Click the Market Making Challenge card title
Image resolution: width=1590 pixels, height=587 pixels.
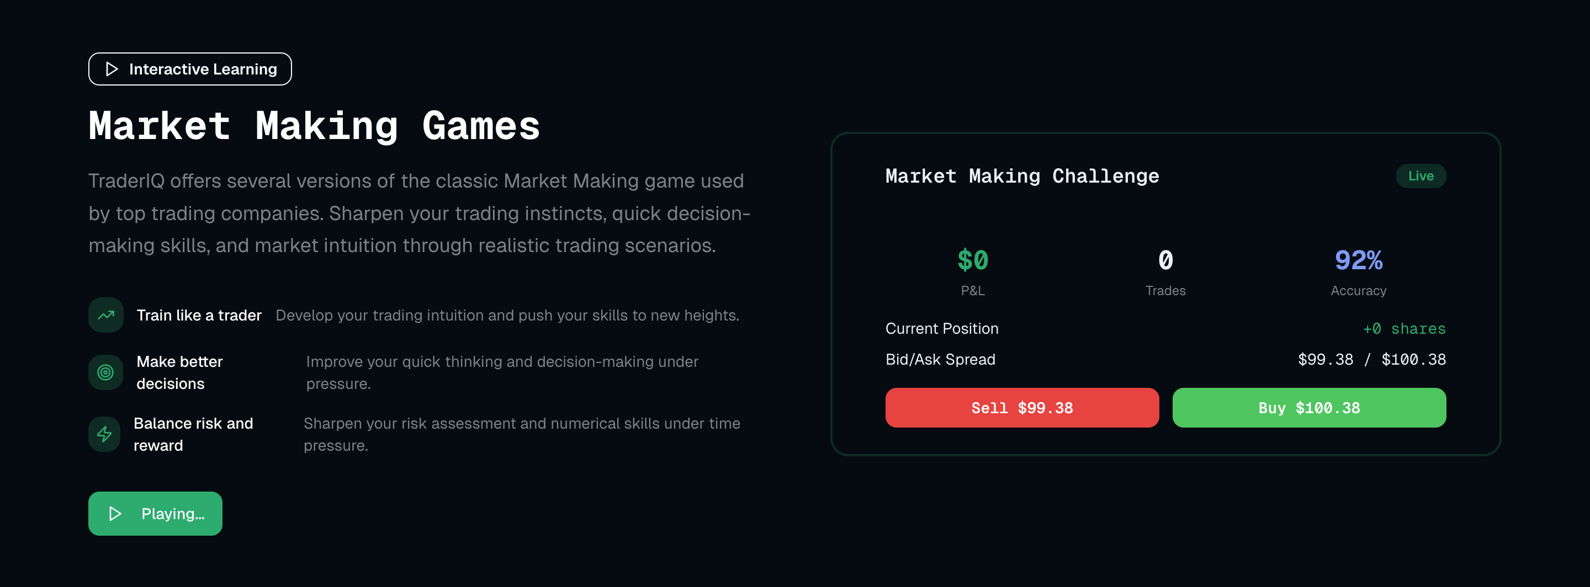click(1022, 177)
